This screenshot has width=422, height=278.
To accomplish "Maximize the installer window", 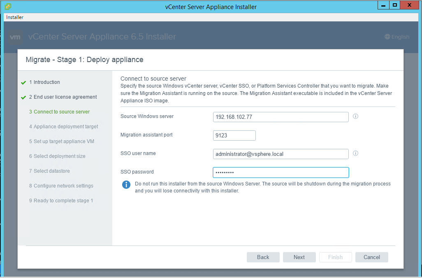I will [394, 5].
